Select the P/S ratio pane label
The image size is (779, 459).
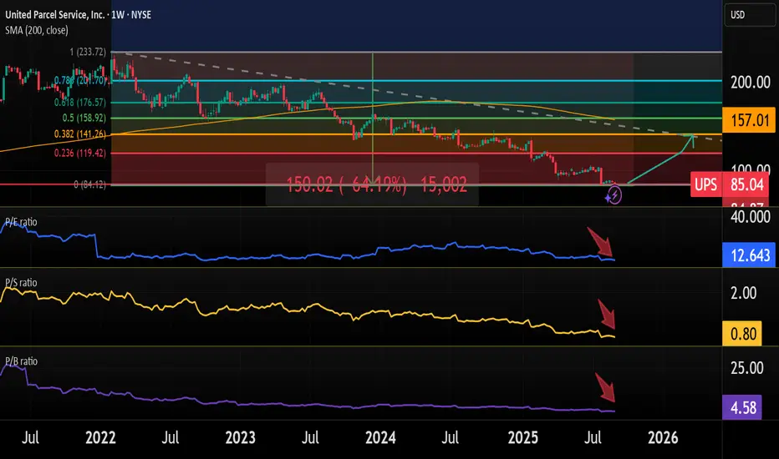pyautogui.click(x=21, y=282)
